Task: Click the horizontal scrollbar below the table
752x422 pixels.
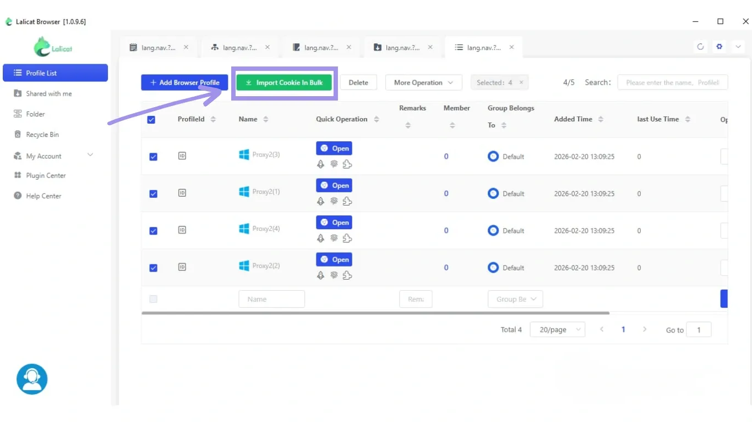Action: point(375,313)
